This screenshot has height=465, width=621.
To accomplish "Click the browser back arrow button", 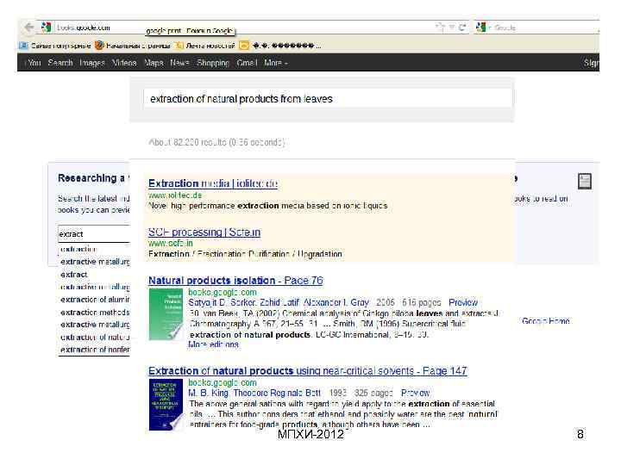I will [29, 28].
